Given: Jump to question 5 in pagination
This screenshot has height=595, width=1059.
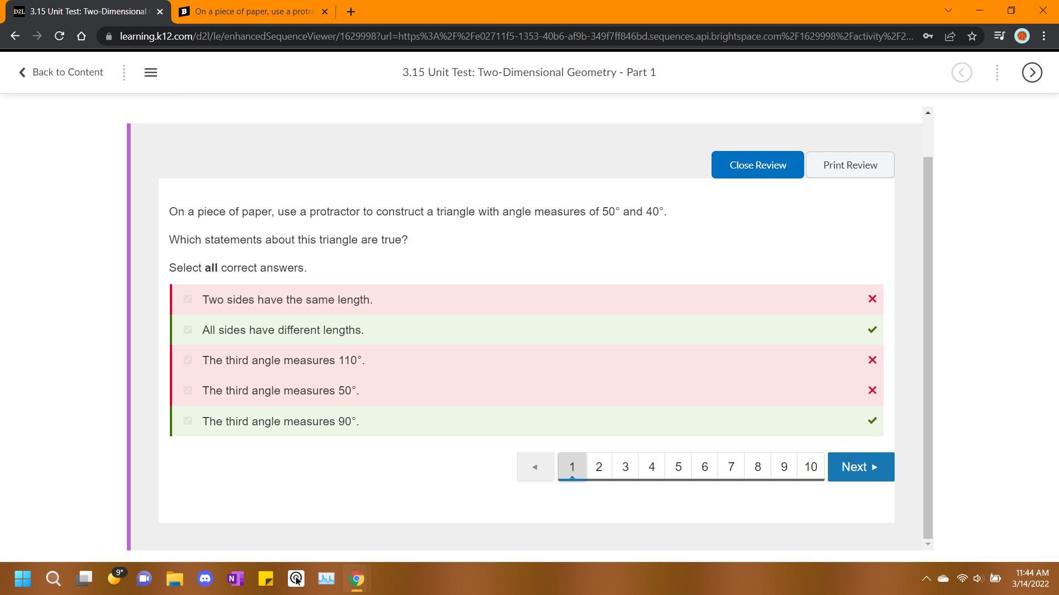Looking at the screenshot, I should tap(678, 467).
